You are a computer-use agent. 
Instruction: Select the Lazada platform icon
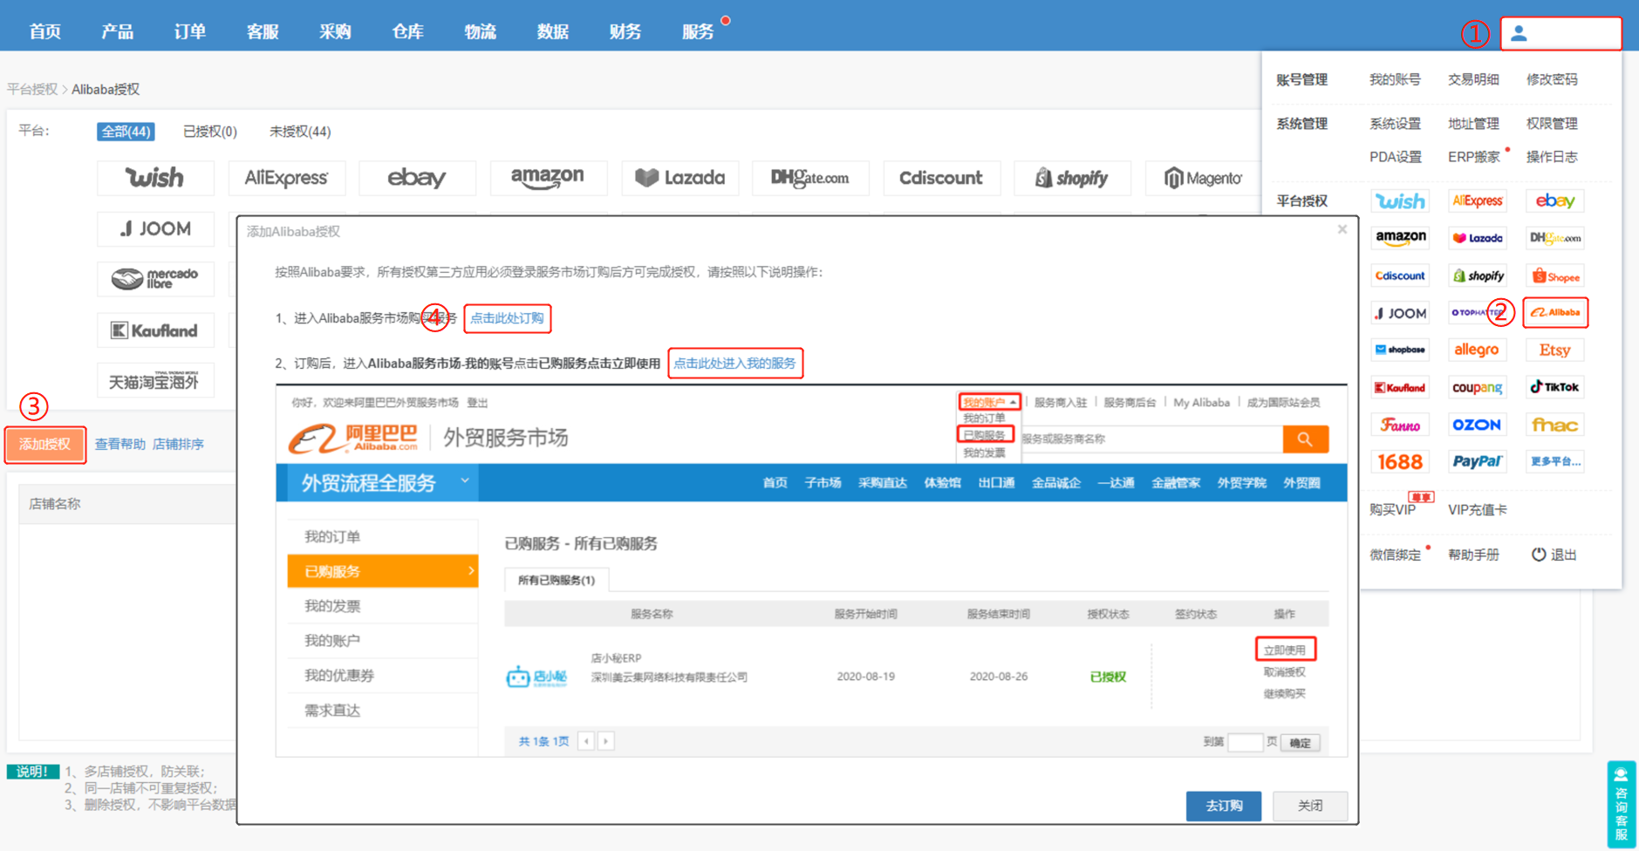pyautogui.click(x=680, y=178)
